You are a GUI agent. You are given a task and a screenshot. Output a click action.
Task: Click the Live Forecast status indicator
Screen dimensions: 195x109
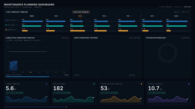tap(166, 7)
